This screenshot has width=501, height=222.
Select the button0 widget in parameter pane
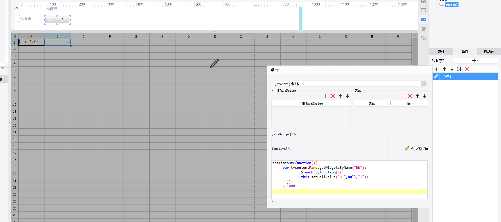coord(57,20)
